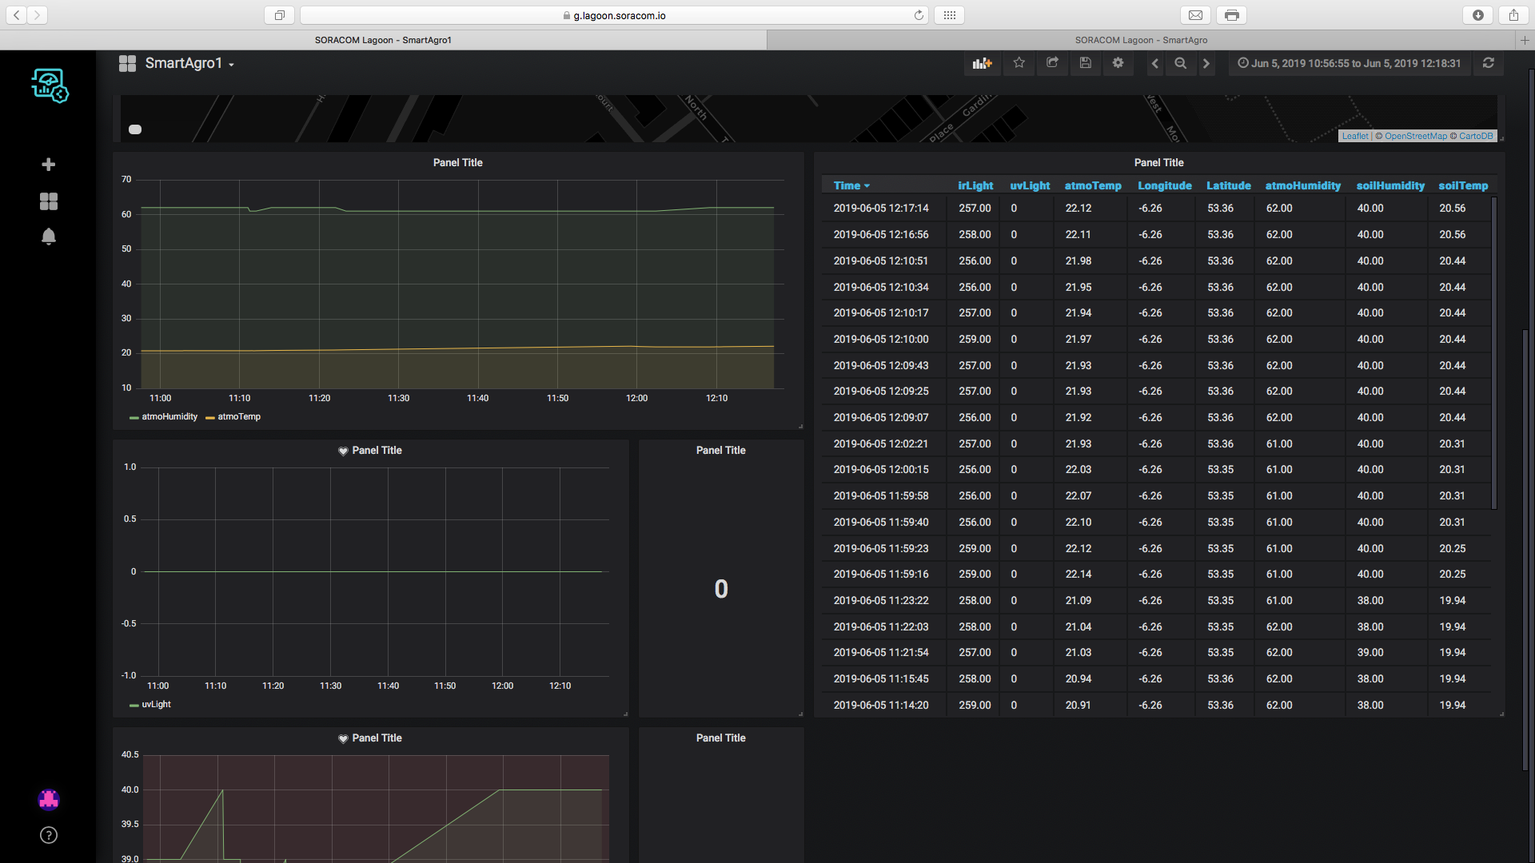Viewport: 1535px width, 863px height.
Task: Open dashboard settings gear icon
Action: [1118, 63]
